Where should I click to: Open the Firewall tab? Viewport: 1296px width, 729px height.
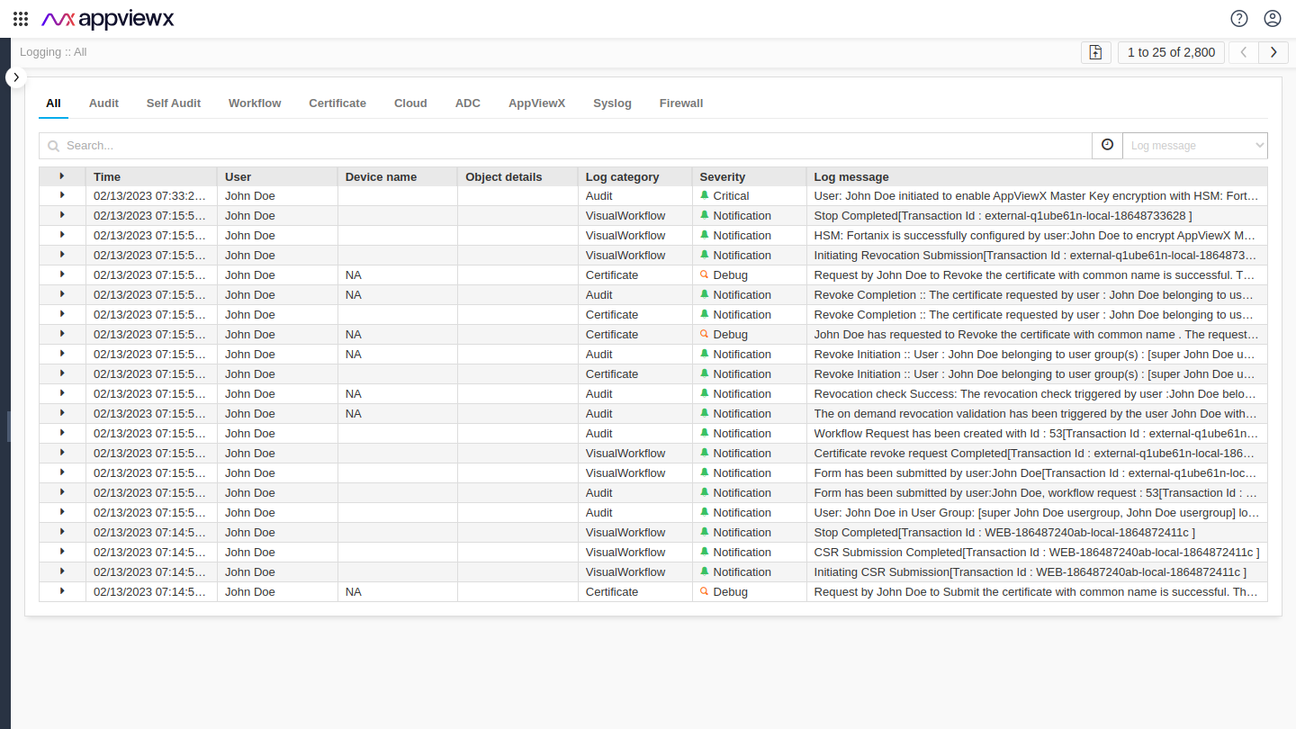point(681,103)
